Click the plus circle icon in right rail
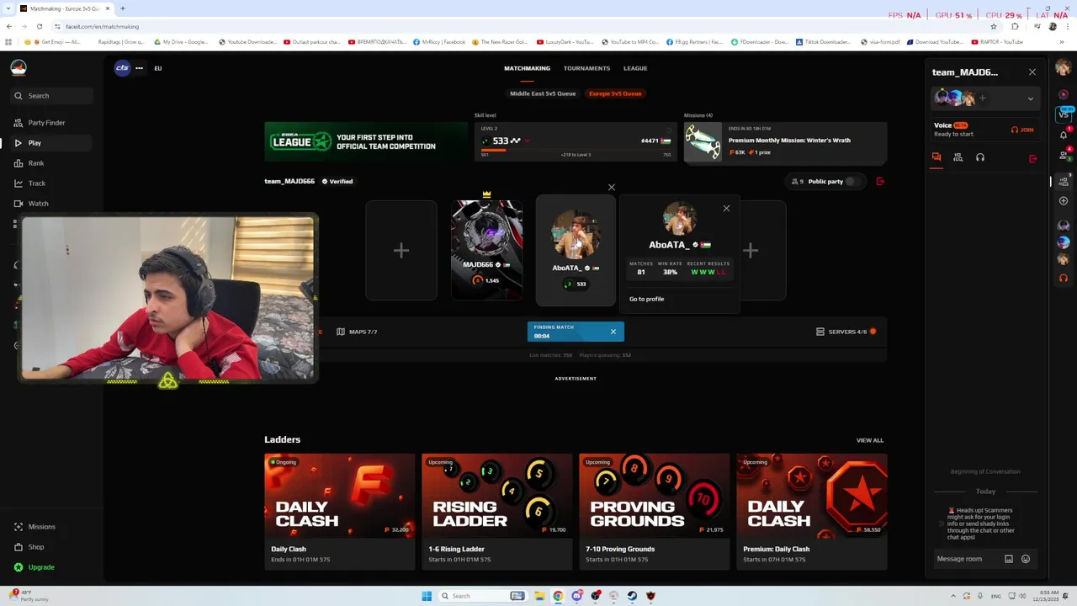The image size is (1077, 606). click(1064, 200)
